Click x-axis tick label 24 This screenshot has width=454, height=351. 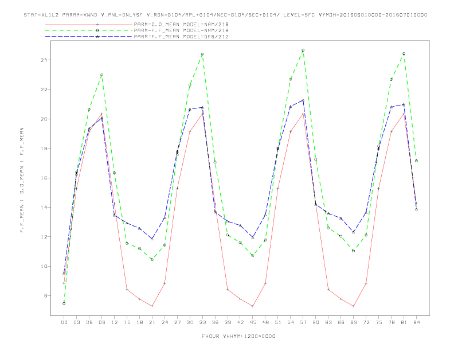pos(165,322)
